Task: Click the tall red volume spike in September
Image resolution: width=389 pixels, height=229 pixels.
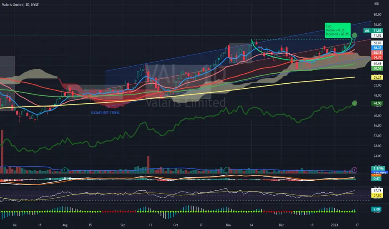Action: tap(148, 164)
